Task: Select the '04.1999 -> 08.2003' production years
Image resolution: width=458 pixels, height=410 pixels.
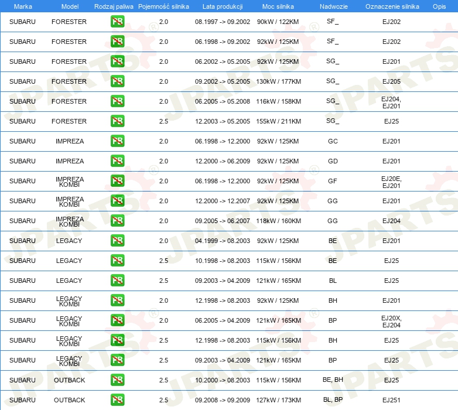Action: click(223, 241)
